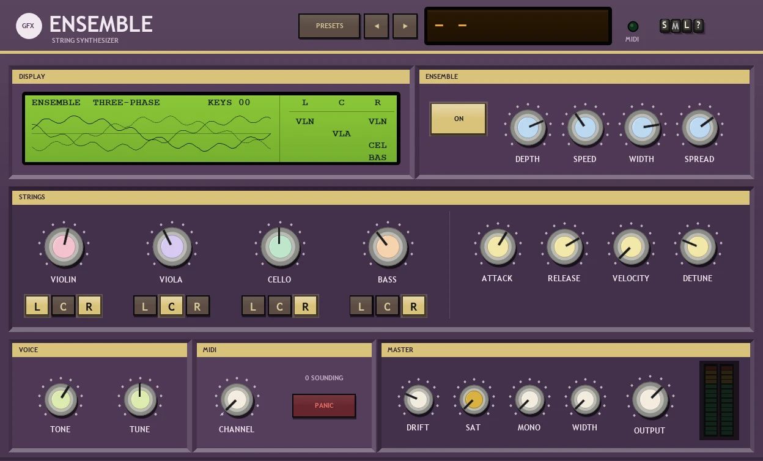Click the CEL label in display

point(377,146)
